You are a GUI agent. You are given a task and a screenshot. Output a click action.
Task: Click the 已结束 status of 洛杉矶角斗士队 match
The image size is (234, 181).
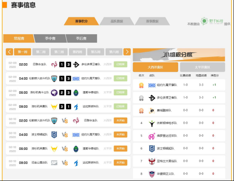(120, 92)
